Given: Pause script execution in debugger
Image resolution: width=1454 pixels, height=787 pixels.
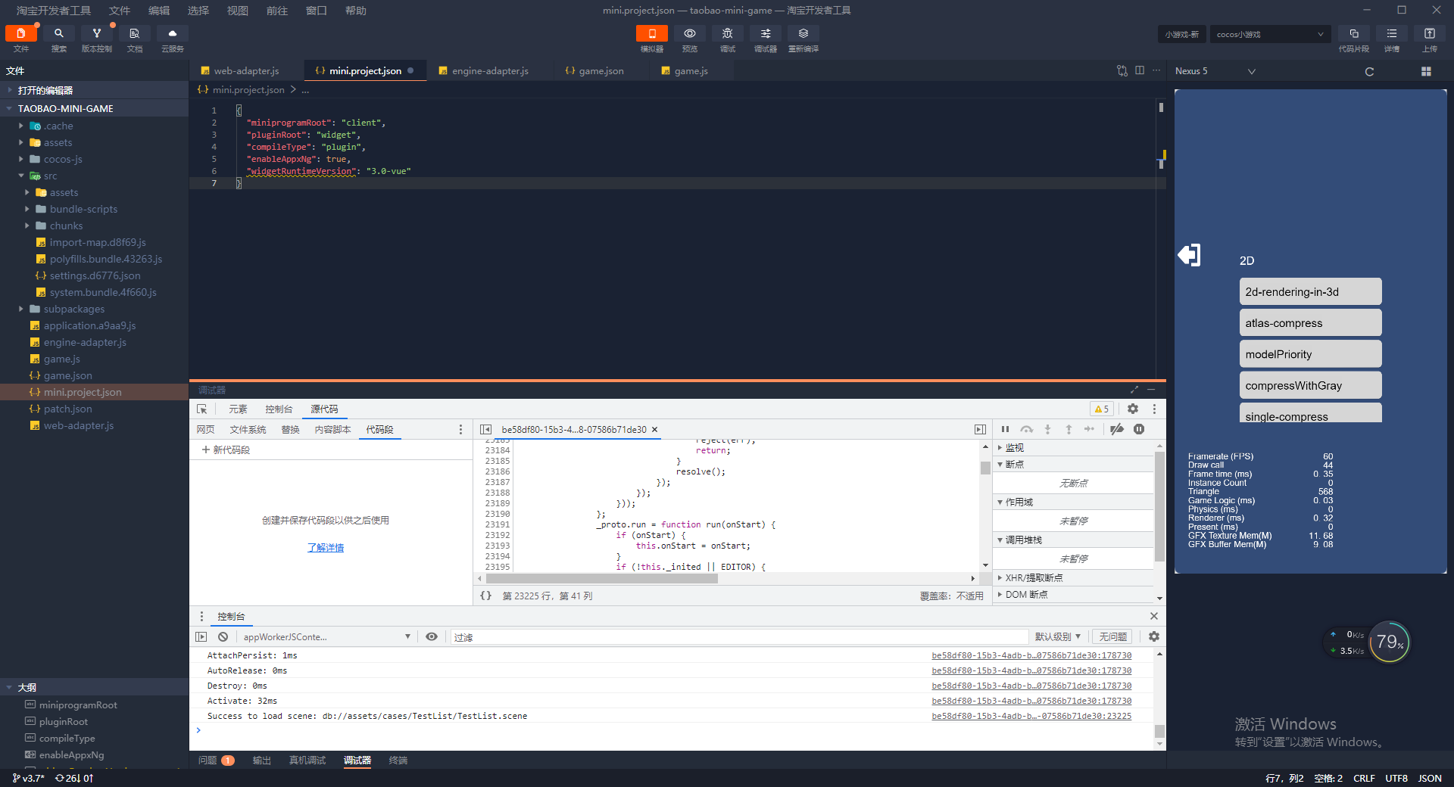Looking at the screenshot, I should coord(1006,429).
